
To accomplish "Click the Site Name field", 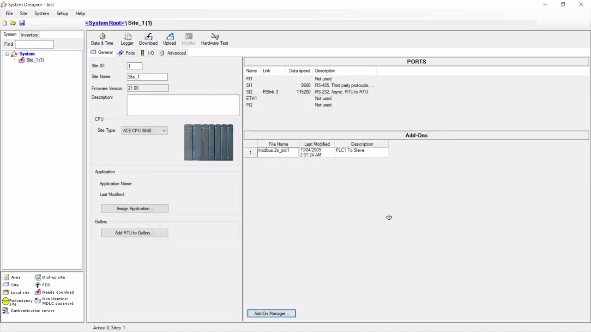I will click(147, 77).
